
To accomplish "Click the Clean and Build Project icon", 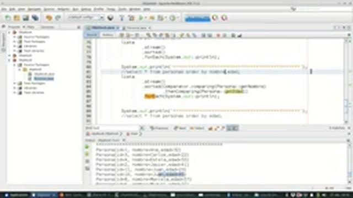I will click(x=131, y=18).
